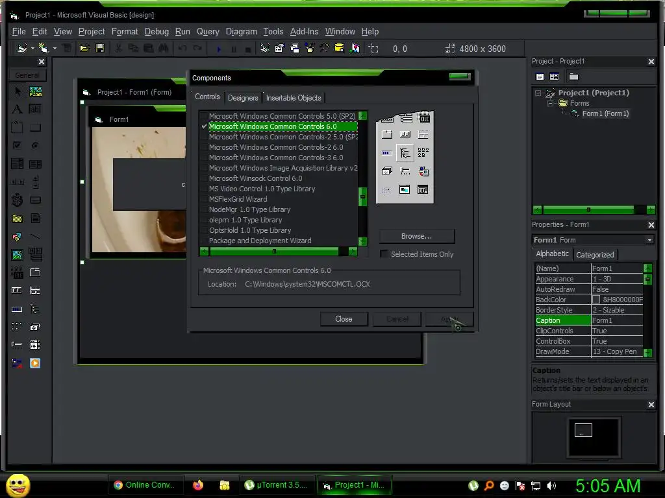This screenshot has width=665, height=498.
Task: Select the Pointer tool in the toolbox
Action: point(18,91)
